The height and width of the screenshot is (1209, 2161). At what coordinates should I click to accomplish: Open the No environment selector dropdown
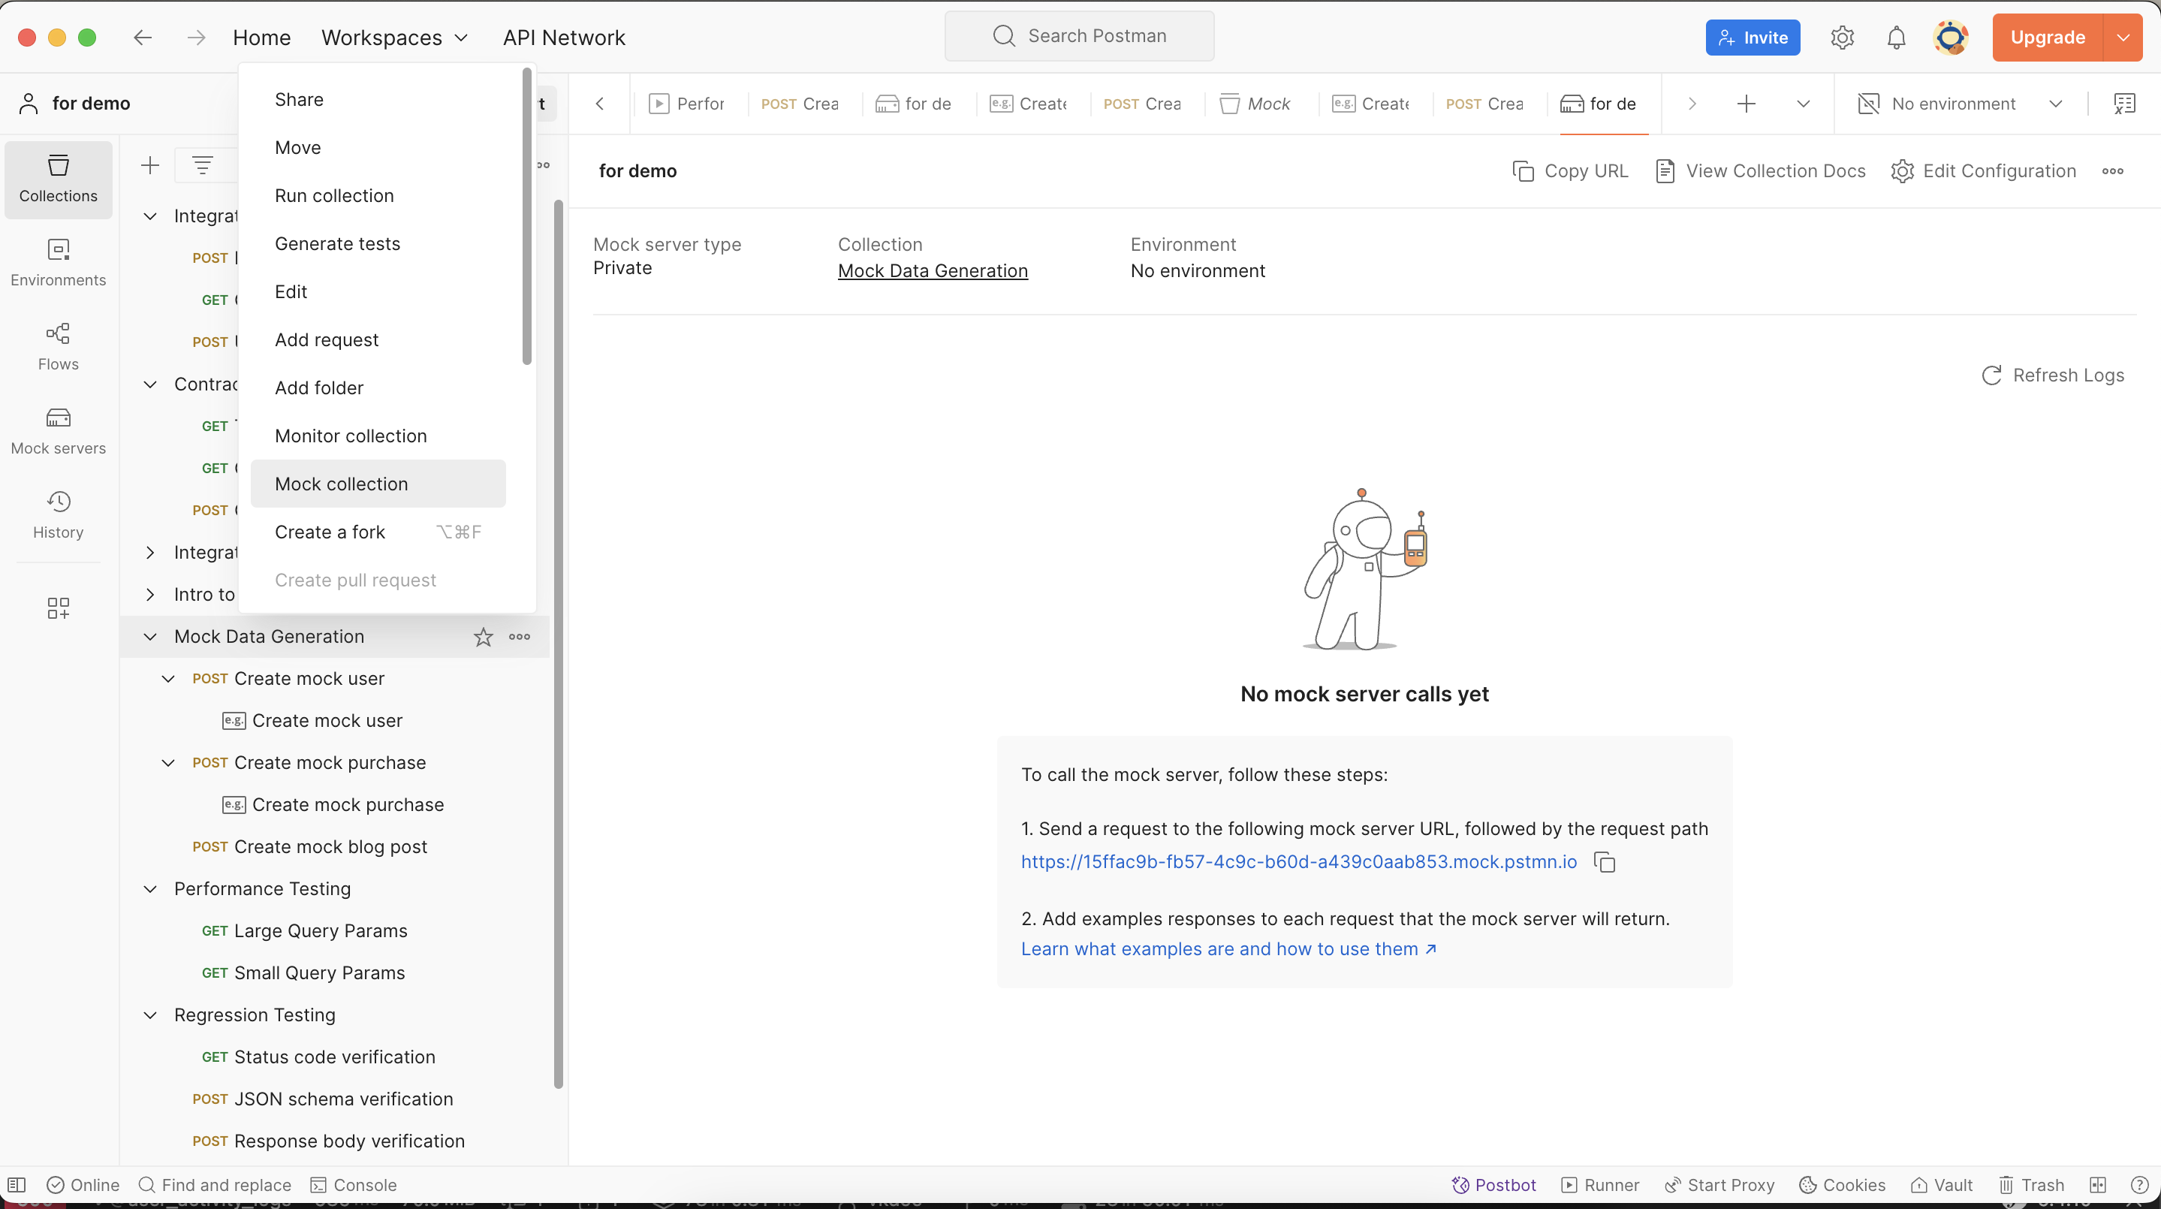click(1961, 104)
